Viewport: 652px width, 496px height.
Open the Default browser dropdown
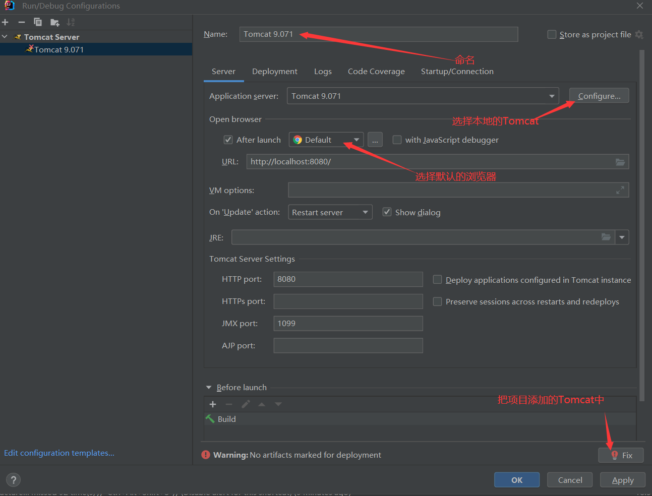[x=326, y=140]
